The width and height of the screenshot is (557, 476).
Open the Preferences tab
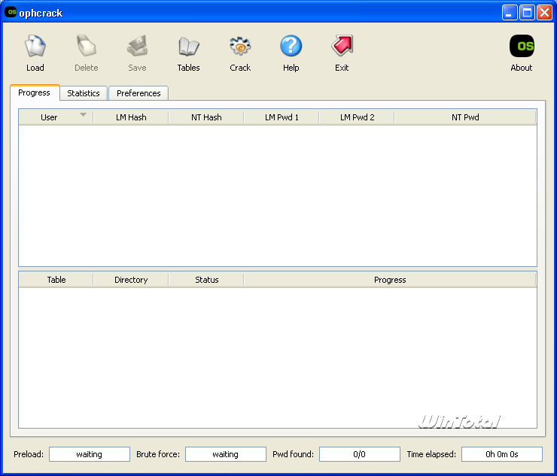pos(138,93)
